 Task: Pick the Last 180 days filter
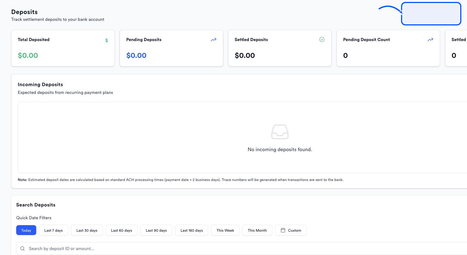[x=192, y=230]
